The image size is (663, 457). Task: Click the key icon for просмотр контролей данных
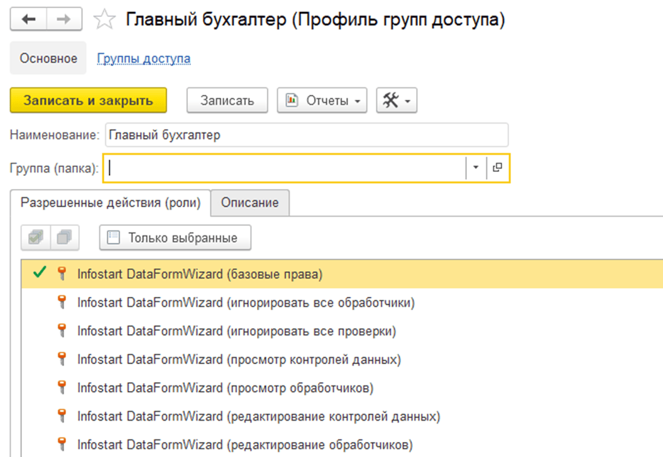click(x=62, y=359)
